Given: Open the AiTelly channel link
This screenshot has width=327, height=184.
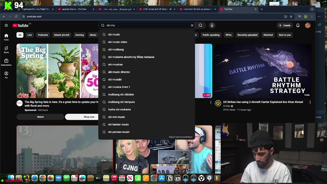Looking at the screenshot, I should click(227, 106).
